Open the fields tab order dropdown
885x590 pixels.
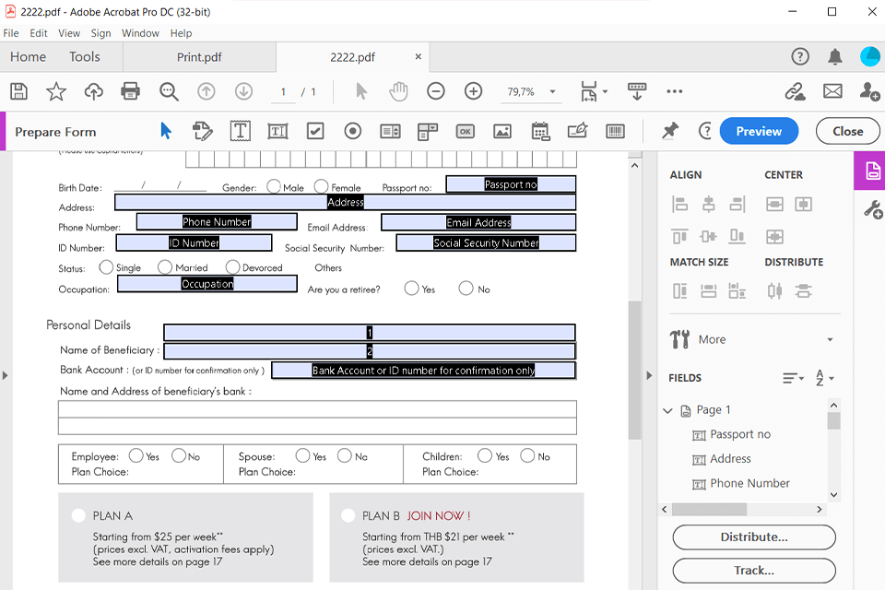[793, 378]
